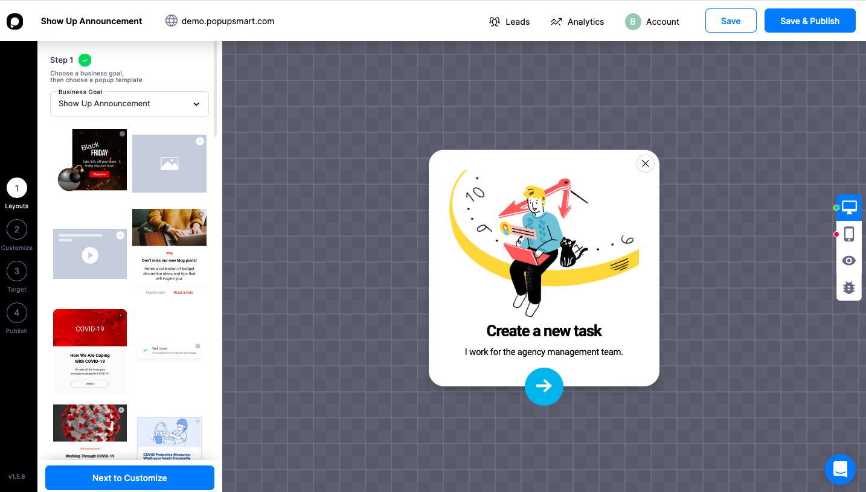The width and height of the screenshot is (866, 492).
Task: Open the bug debug icon
Action: [849, 287]
